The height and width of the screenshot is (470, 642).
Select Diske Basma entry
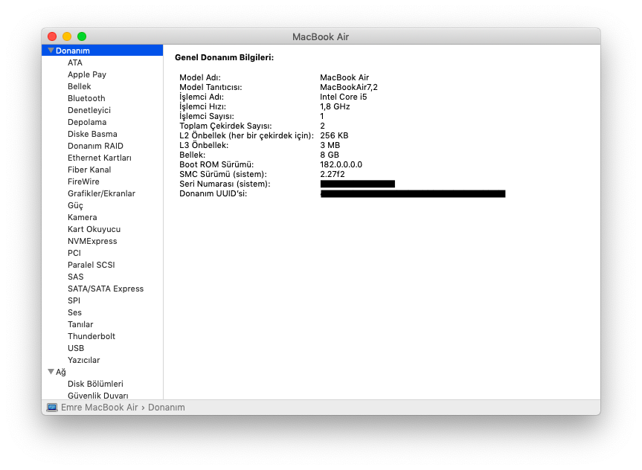point(92,134)
